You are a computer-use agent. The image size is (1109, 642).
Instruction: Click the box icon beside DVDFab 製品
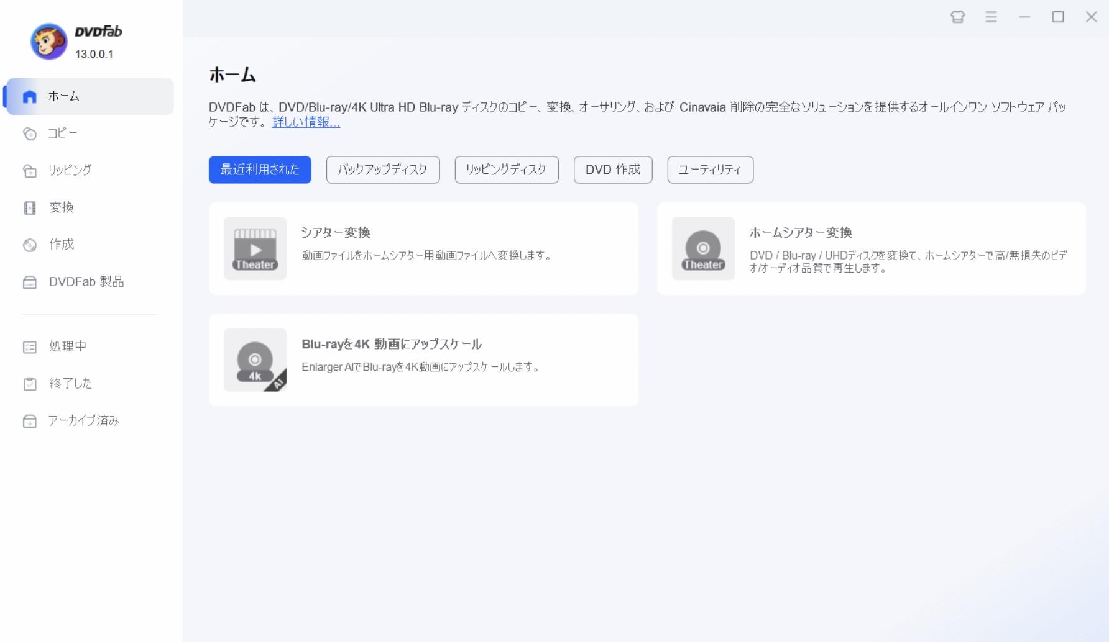(29, 283)
